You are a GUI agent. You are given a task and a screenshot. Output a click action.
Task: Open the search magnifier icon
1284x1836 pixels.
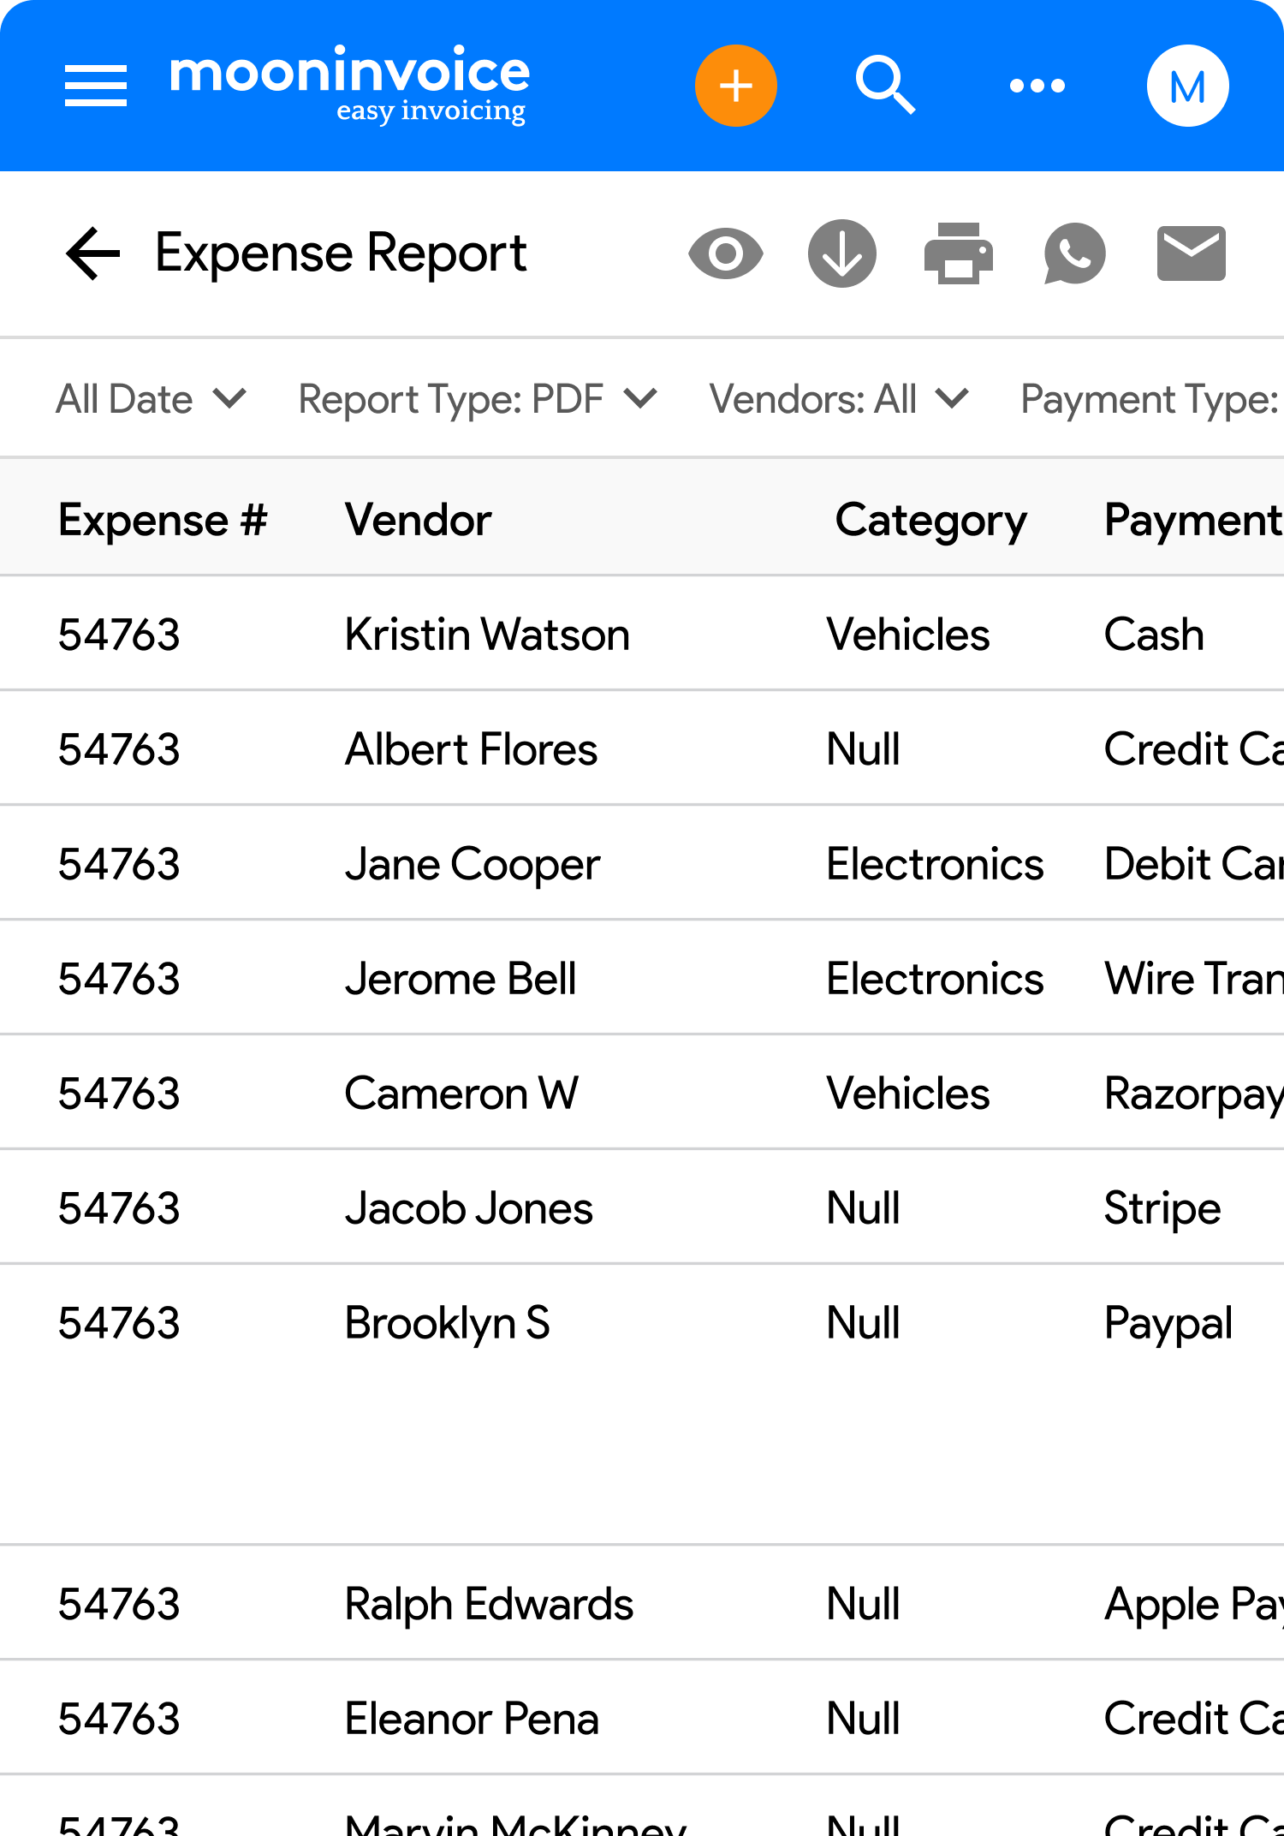click(885, 86)
